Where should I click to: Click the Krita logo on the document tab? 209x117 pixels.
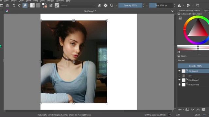pos(7,11)
